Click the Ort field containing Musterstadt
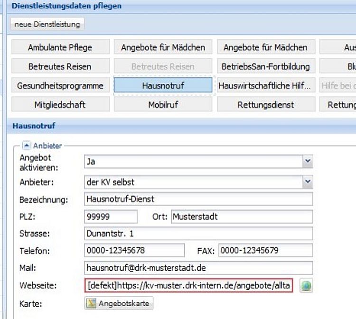356x319 pixels. coord(241,217)
